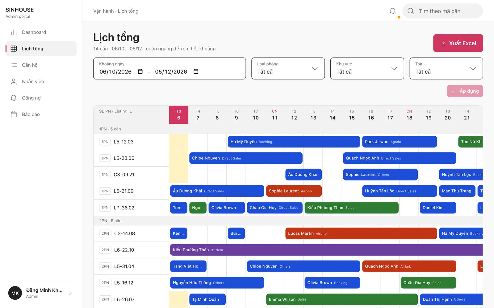Image resolution: width=494 pixels, height=308 pixels.
Task: Open the Sophie Laurent Airbnb booking bar
Action: 294,191
